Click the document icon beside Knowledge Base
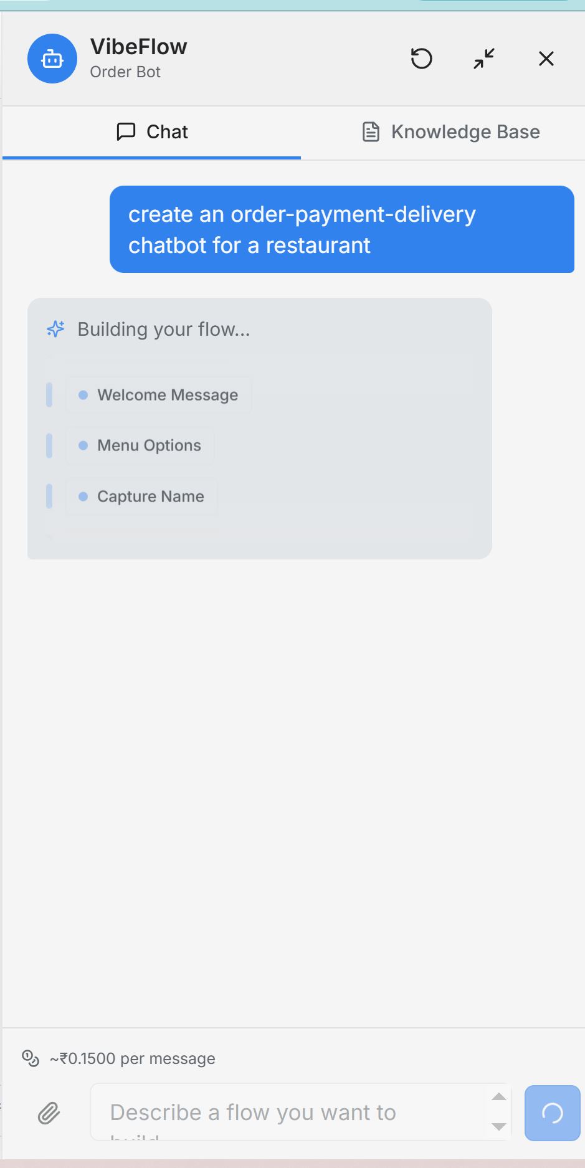The width and height of the screenshot is (585, 1168). coord(371,131)
